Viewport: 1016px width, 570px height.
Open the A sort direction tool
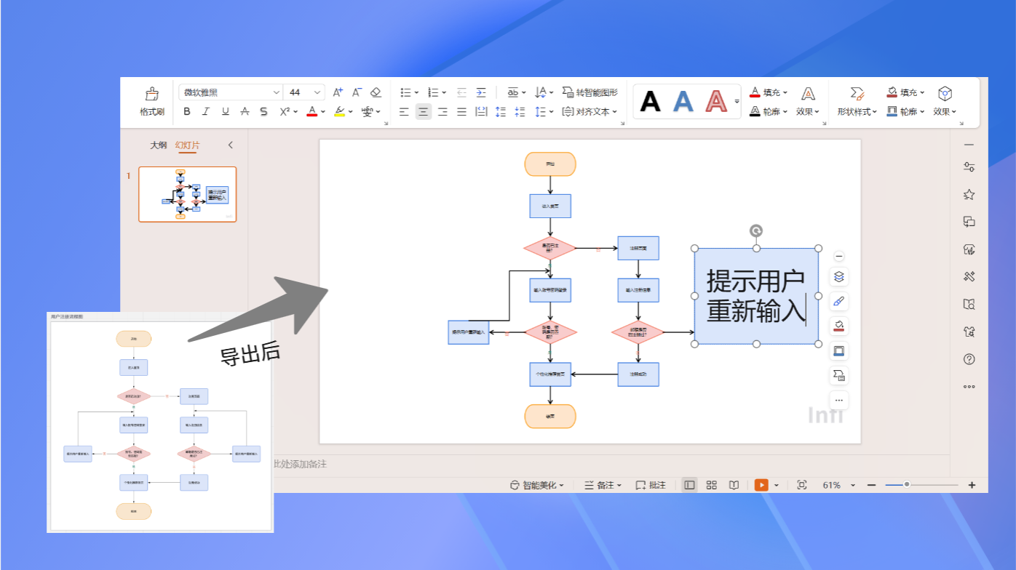tap(544, 92)
